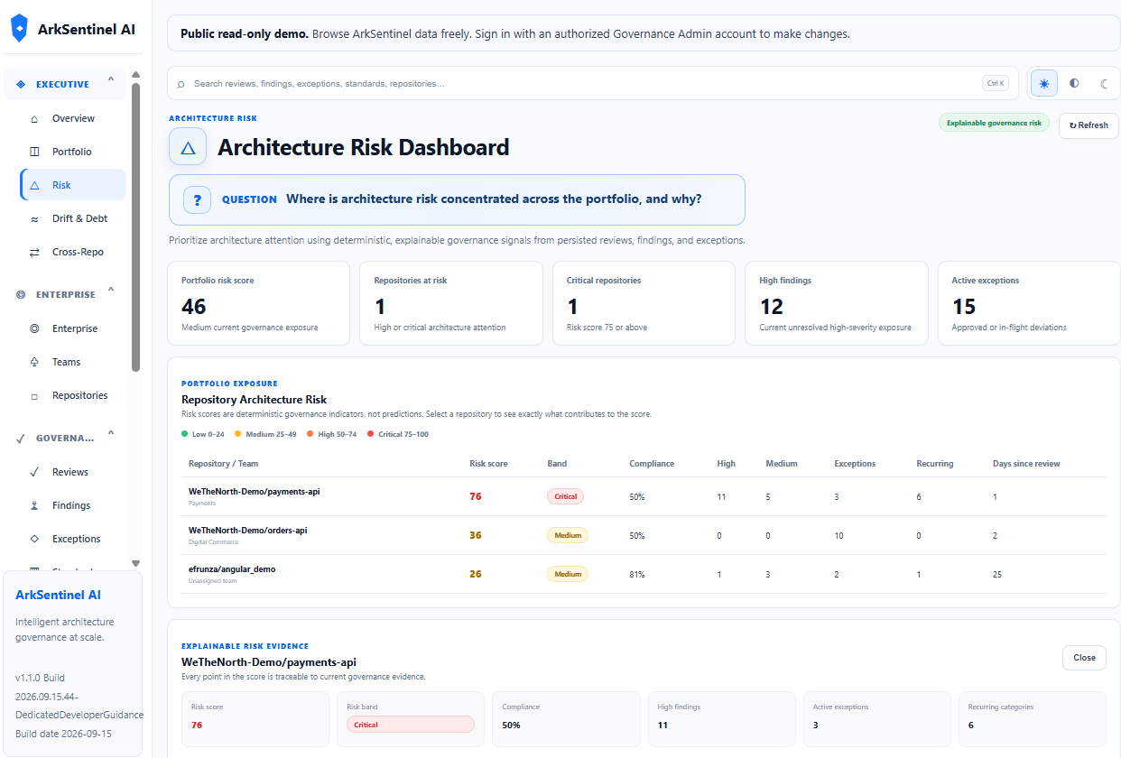Screen dimensions: 1121x758
Task: Click the Explainable governance risk badge
Action: point(994,123)
